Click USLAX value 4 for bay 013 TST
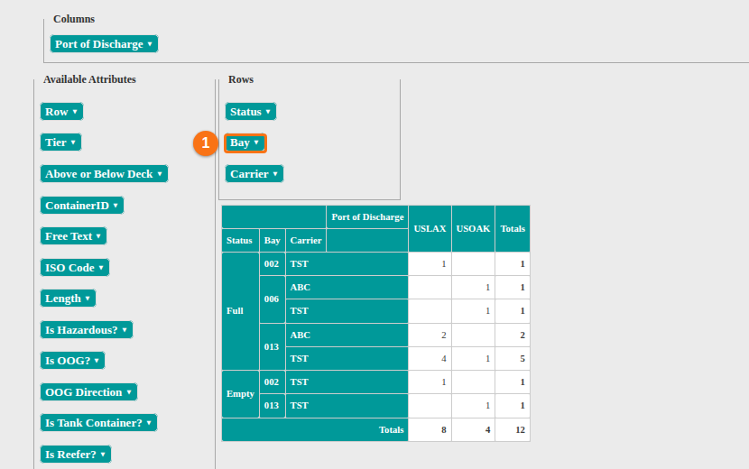The image size is (749, 469). tap(430, 359)
